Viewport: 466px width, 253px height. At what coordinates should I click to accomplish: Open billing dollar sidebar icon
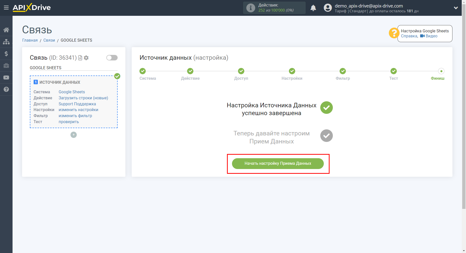[6, 54]
